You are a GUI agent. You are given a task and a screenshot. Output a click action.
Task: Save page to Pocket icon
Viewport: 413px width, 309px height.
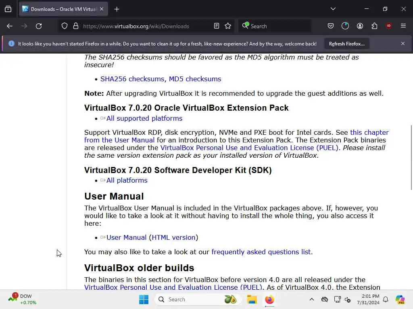[x=331, y=26]
